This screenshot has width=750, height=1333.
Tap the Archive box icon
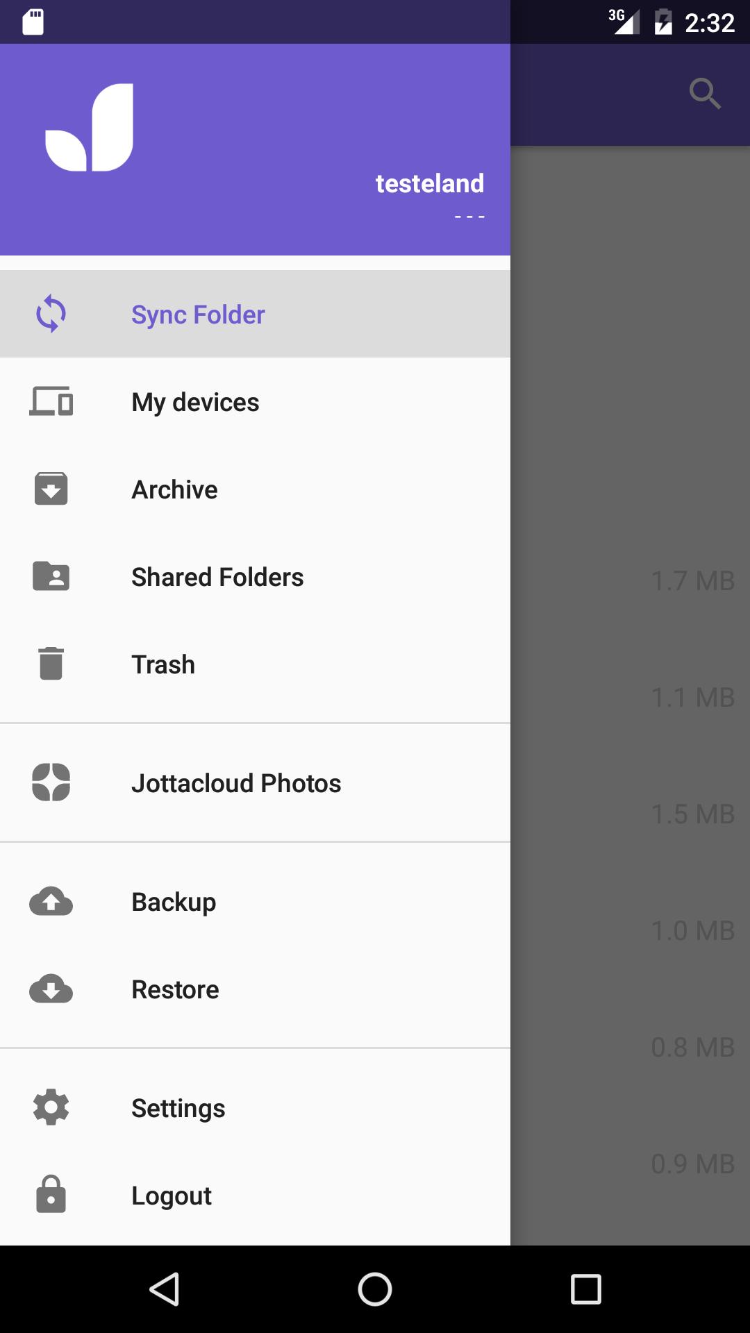51,489
